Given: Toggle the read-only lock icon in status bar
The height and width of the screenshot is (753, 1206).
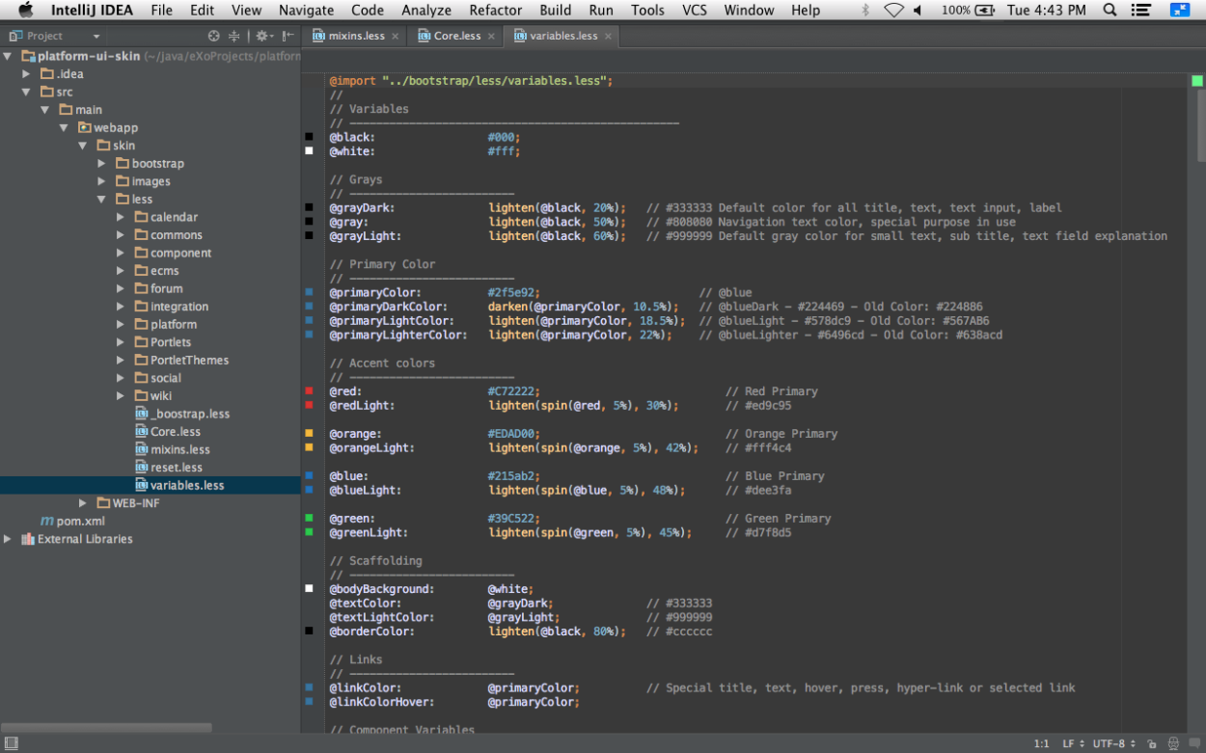Looking at the screenshot, I should coord(1152,743).
